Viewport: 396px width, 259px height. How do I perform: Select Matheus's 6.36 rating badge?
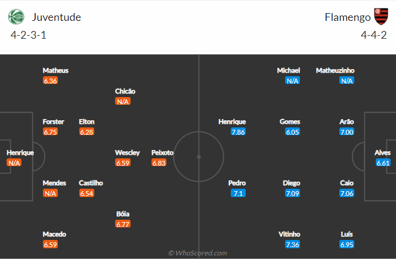pos(50,81)
